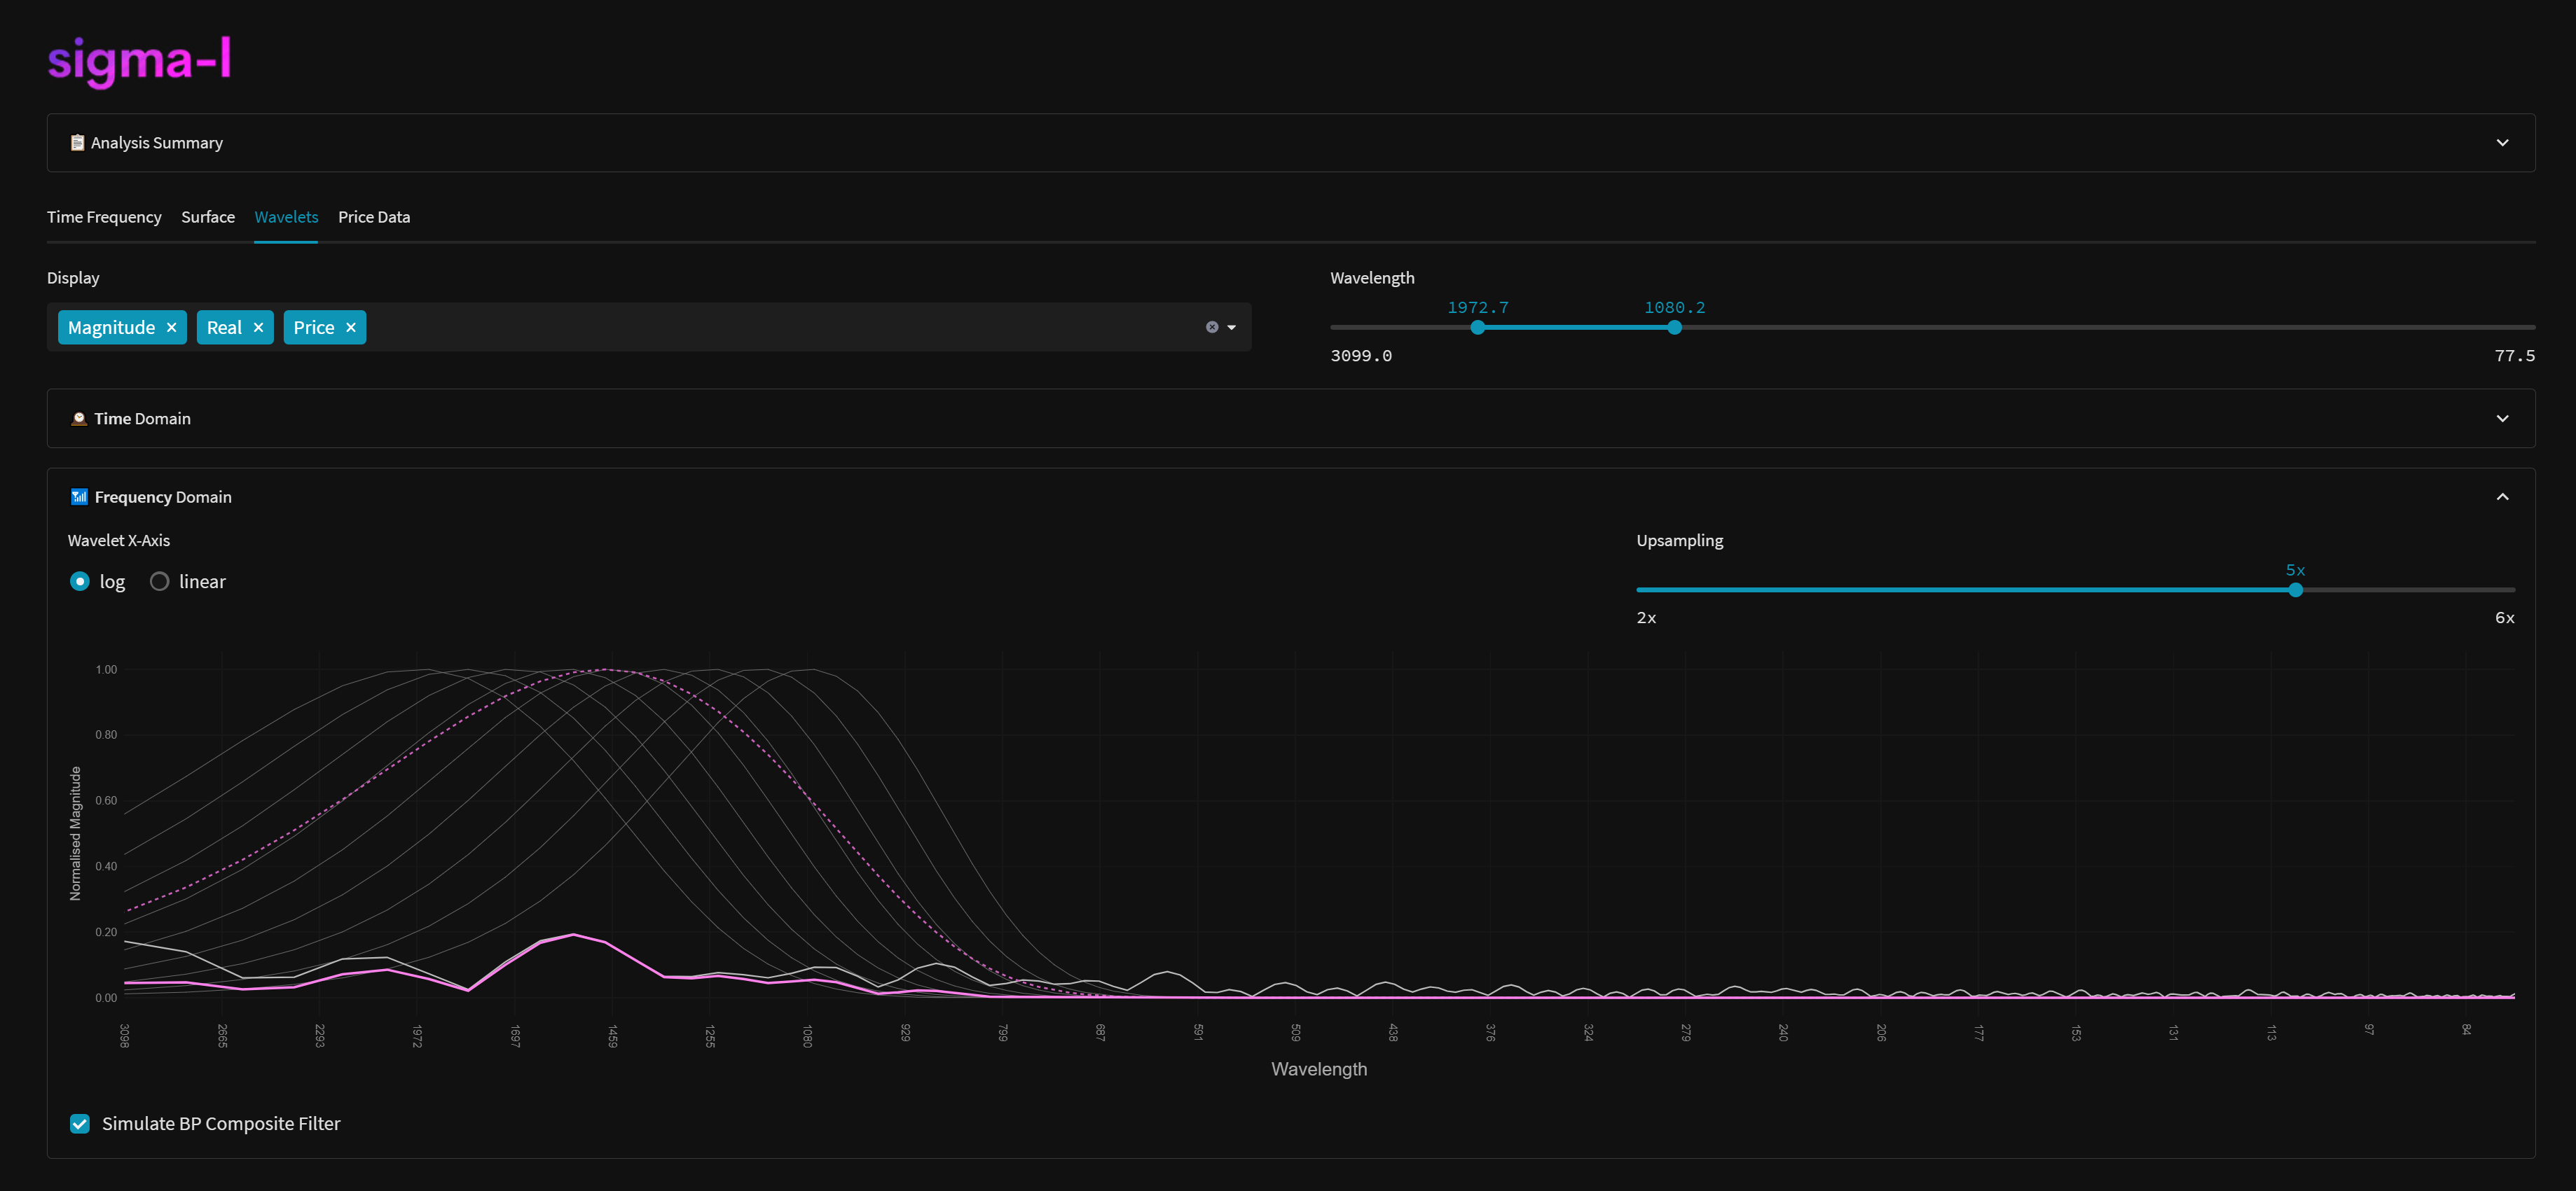Click the Time Domain clock icon
This screenshot has height=1191, width=2576.
(x=79, y=419)
